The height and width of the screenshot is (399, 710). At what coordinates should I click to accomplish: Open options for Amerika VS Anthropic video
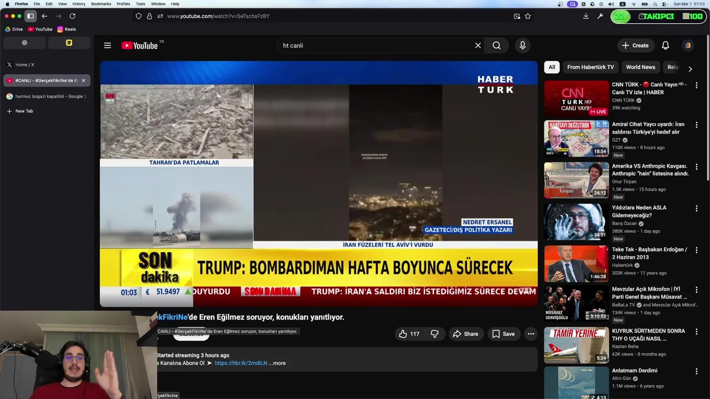(697, 167)
